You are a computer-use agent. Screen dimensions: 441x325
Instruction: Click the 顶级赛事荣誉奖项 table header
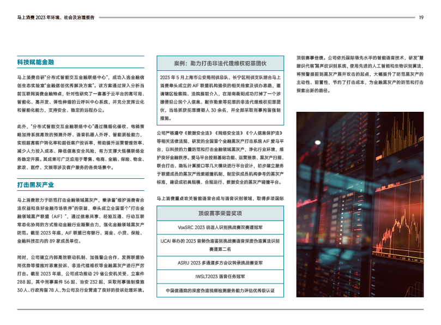coord(220,213)
